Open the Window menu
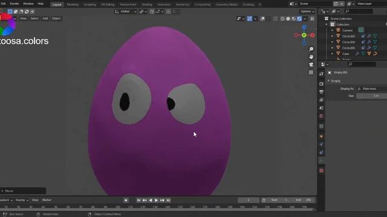The width and height of the screenshot is (387, 217). [x=28, y=4]
